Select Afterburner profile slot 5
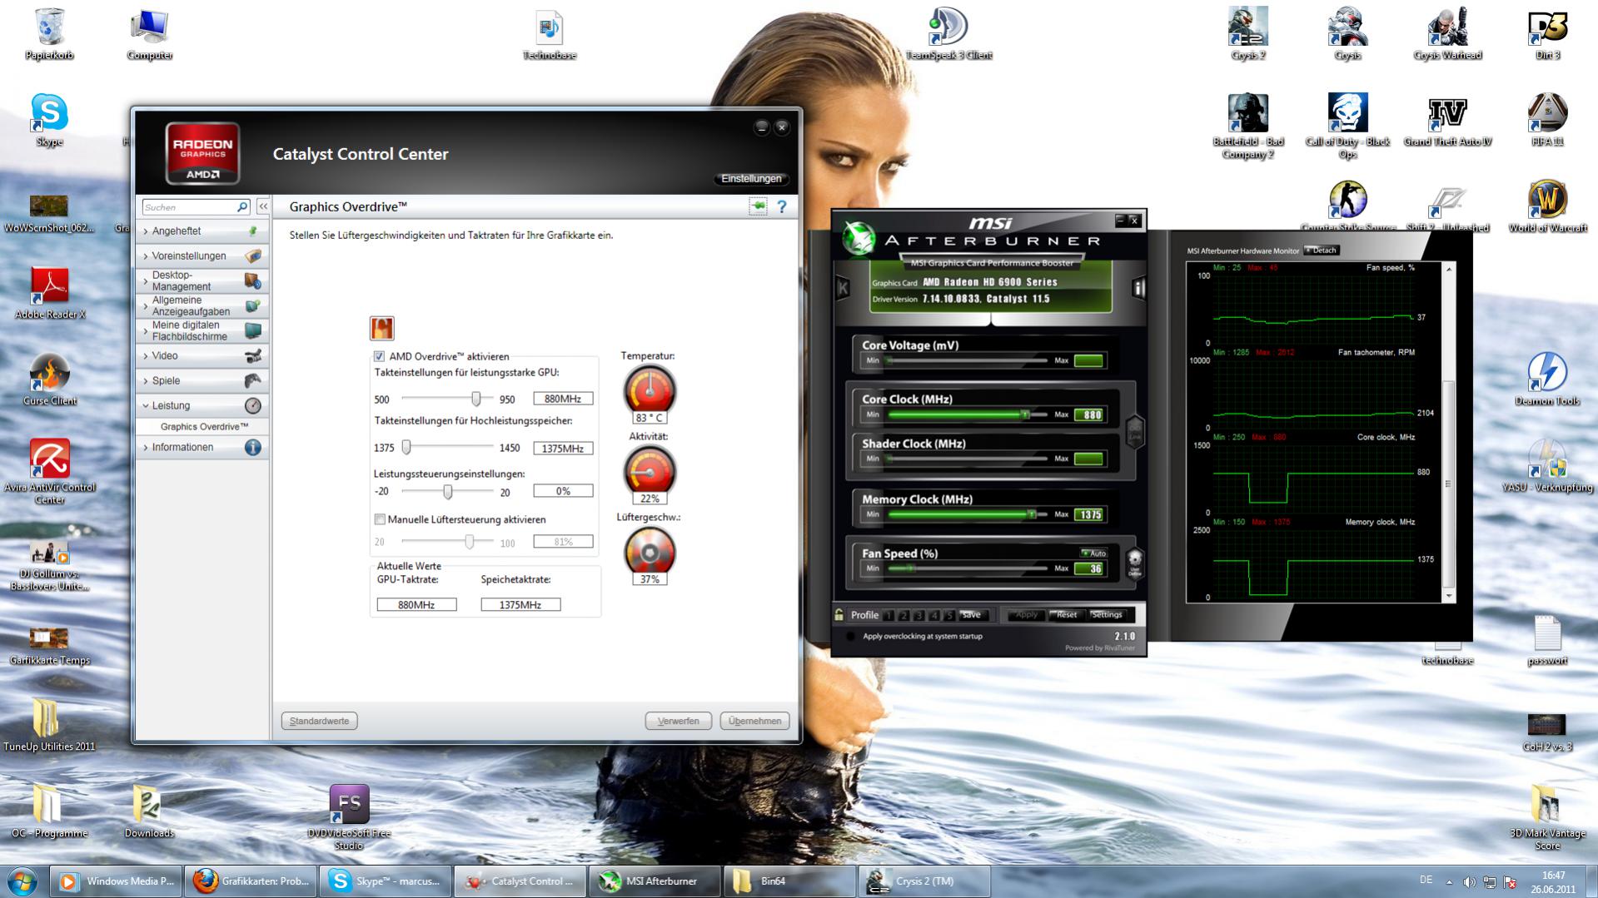This screenshot has height=898, width=1598. pos(948,615)
